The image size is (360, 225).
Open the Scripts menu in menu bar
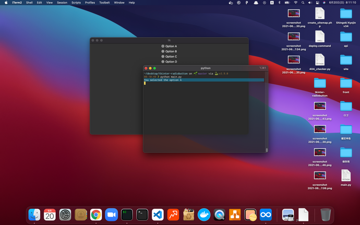point(76,3)
